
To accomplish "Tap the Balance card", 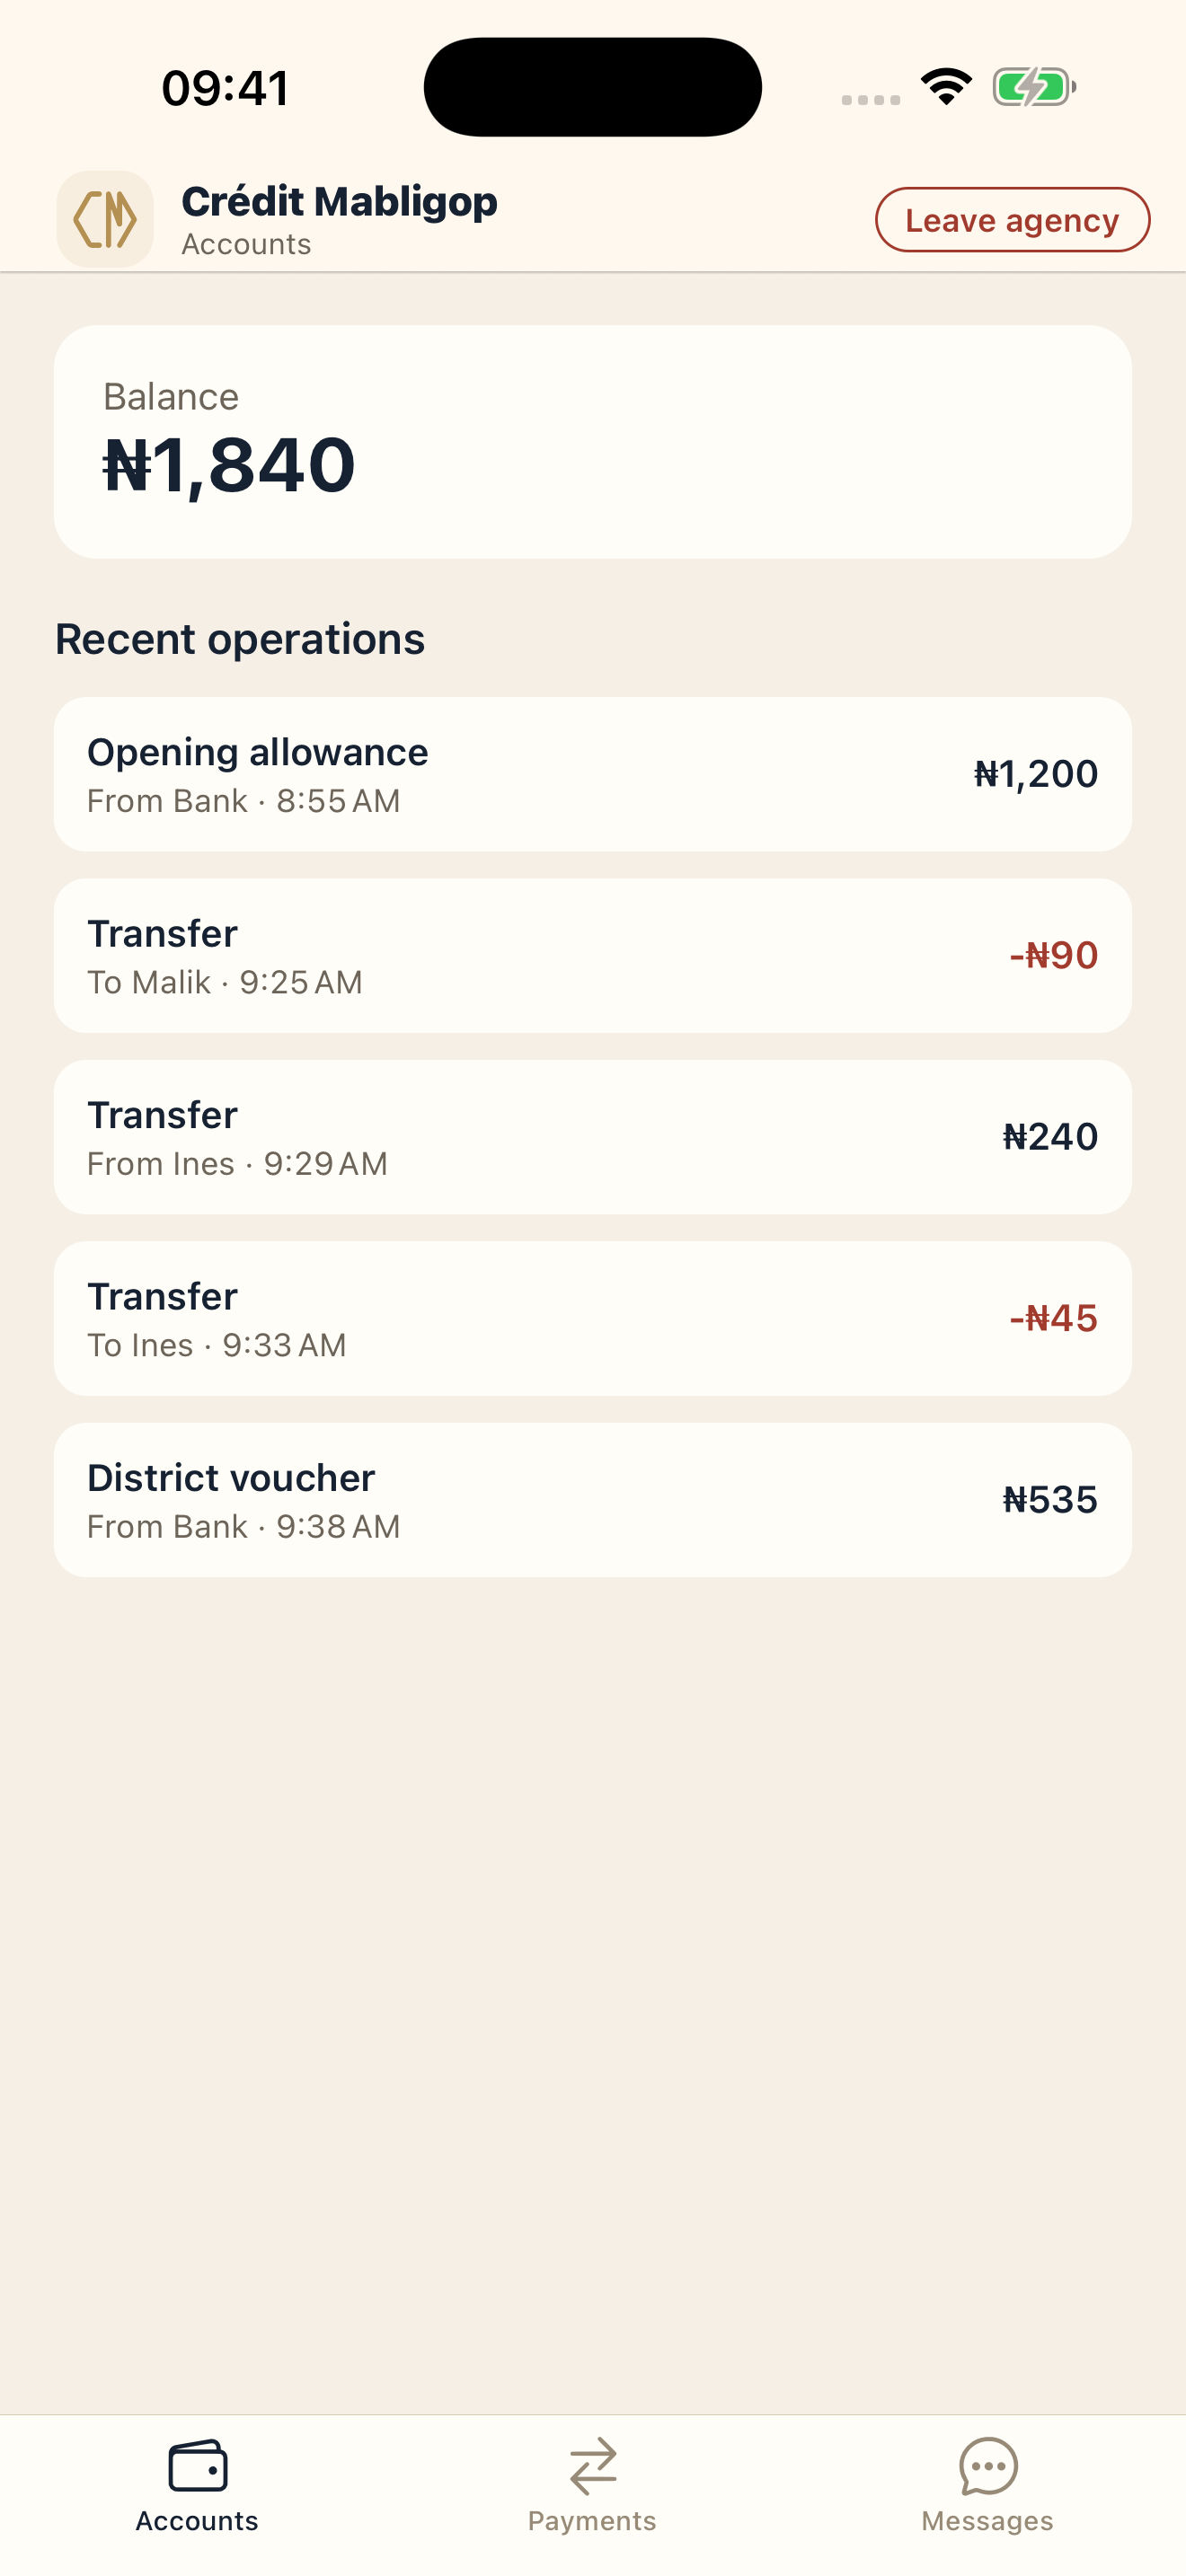I will [x=592, y=441].
